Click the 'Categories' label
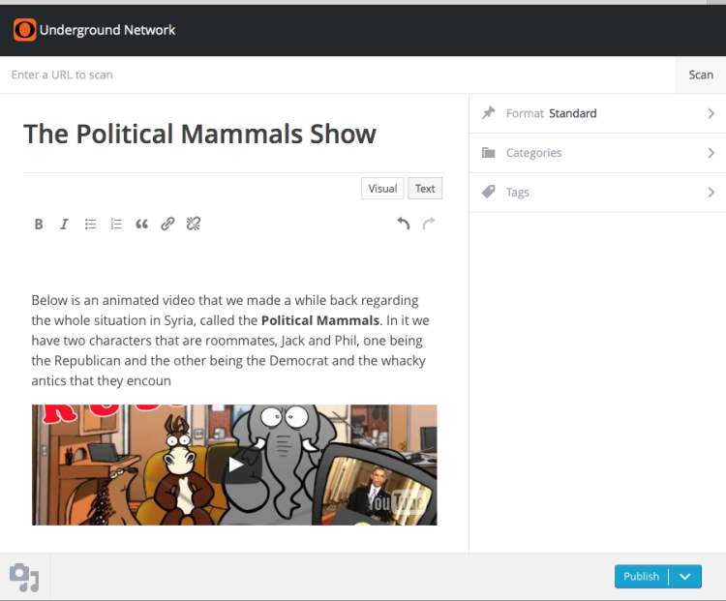This screenshot has width=726, height=601. pos(533,153)
